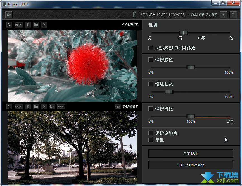Enable 增强肤色 checkbox

pyautogui.click(x=150, y=84)
